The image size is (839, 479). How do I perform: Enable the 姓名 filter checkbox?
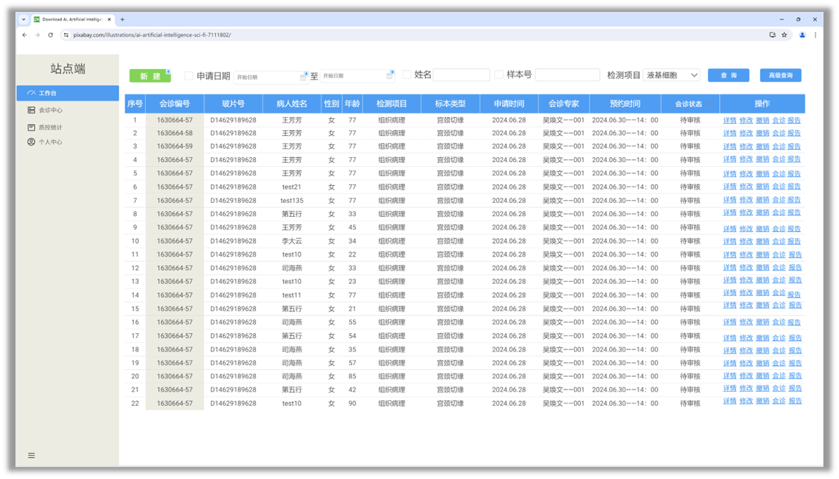[407, 75]
